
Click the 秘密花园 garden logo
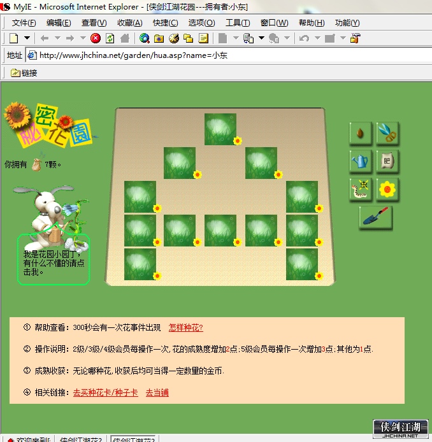[49, 125]
